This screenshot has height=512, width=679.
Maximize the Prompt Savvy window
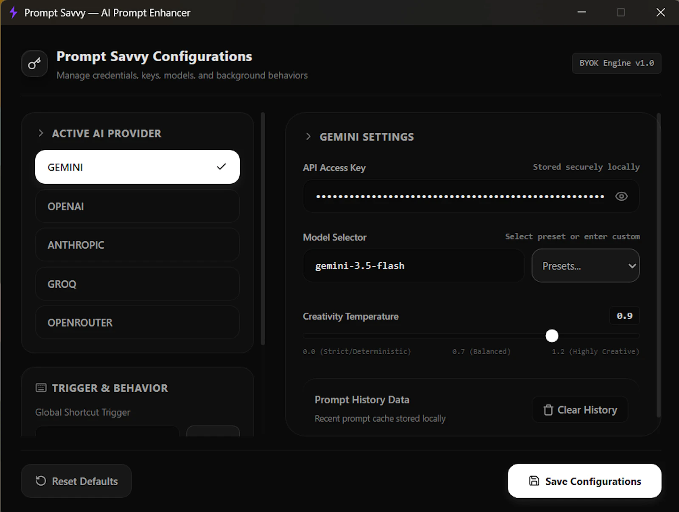(x=620, y=12)
